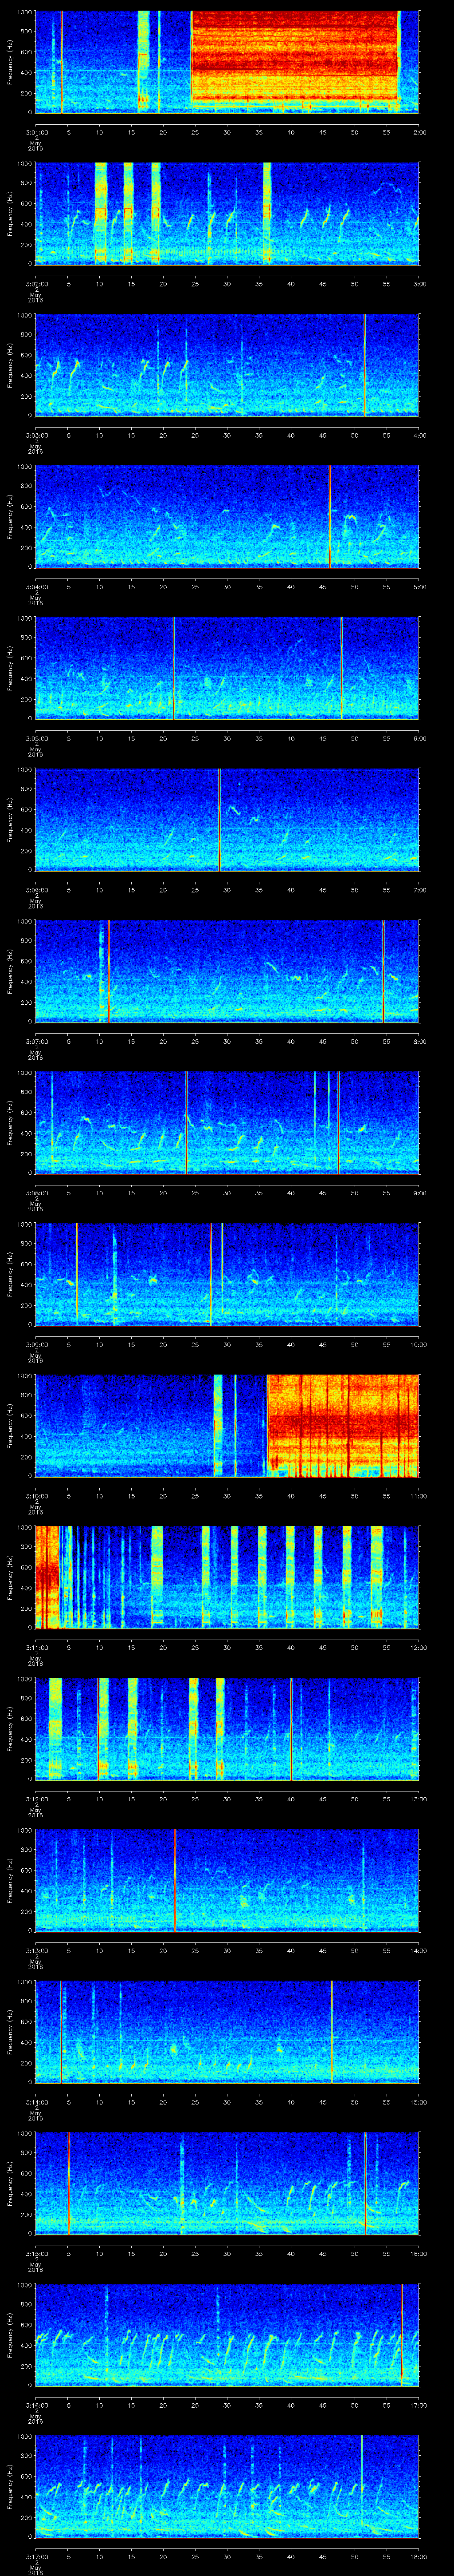Click the "13:00" end-time label
This screenshot has width=454, height=2576.
point(419,1799)
